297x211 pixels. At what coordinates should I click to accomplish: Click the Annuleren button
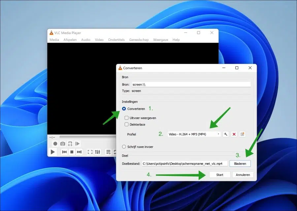click(243, 175)
